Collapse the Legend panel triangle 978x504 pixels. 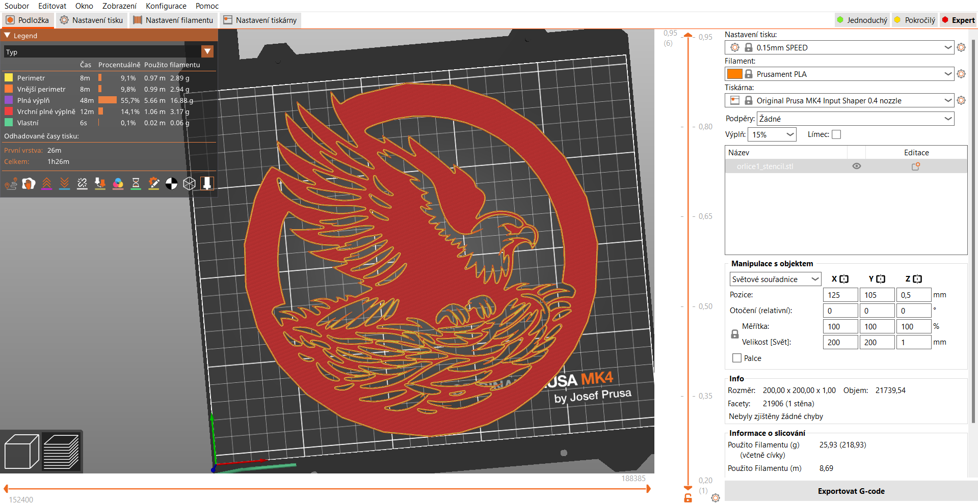(x=7, y=36)
